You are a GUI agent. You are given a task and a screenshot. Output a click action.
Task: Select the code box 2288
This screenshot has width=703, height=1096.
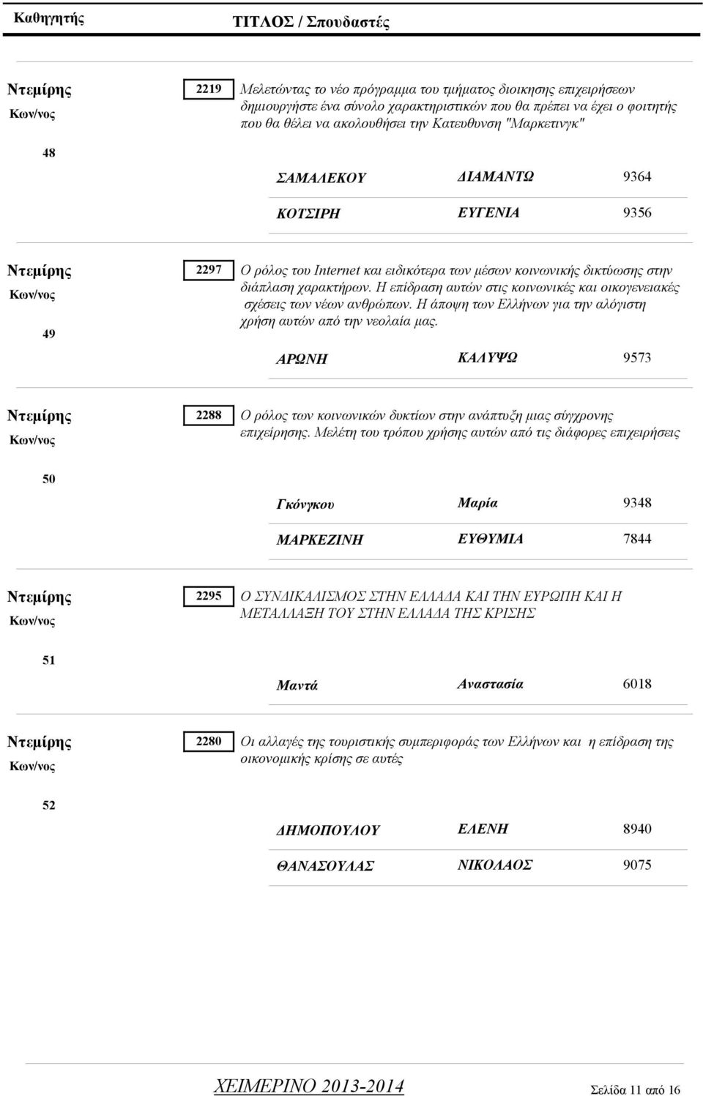(209, 415)
